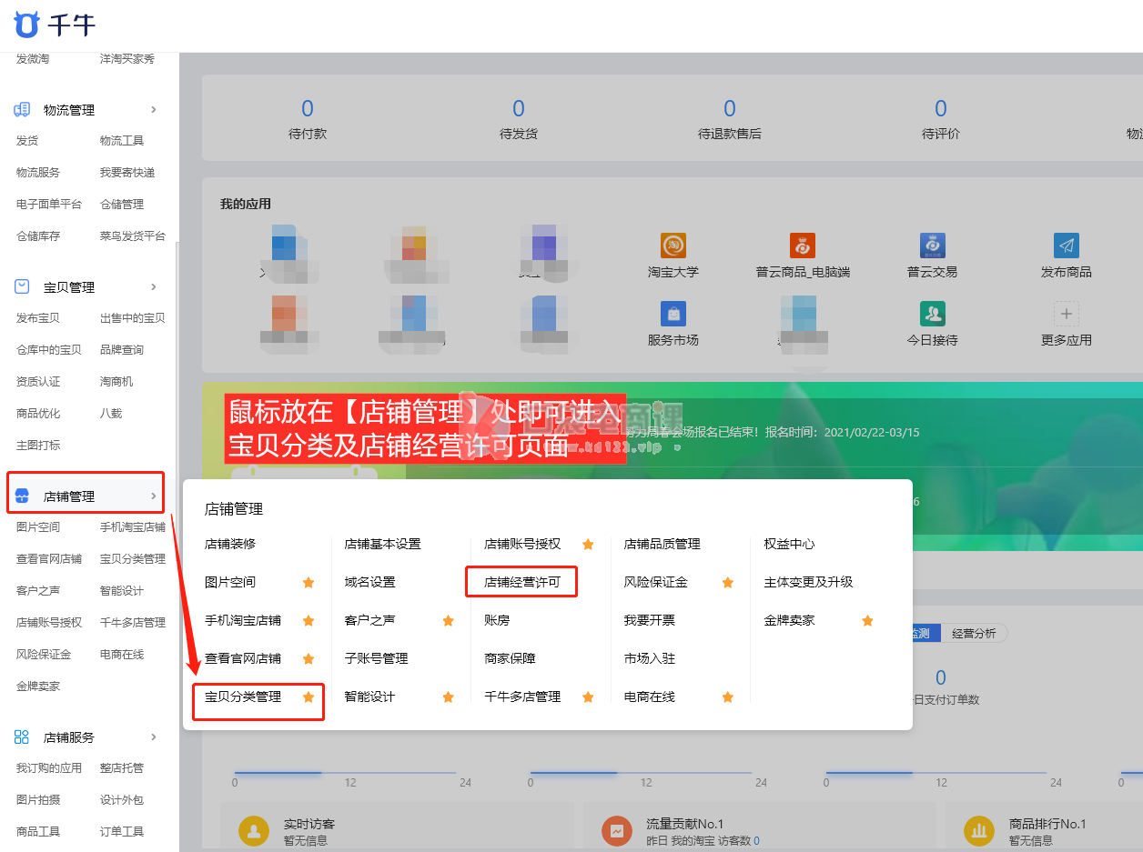Open the 服务市场 app icon
The image size is (1143, 852).
pyautogui.click(x=673, y=314)
